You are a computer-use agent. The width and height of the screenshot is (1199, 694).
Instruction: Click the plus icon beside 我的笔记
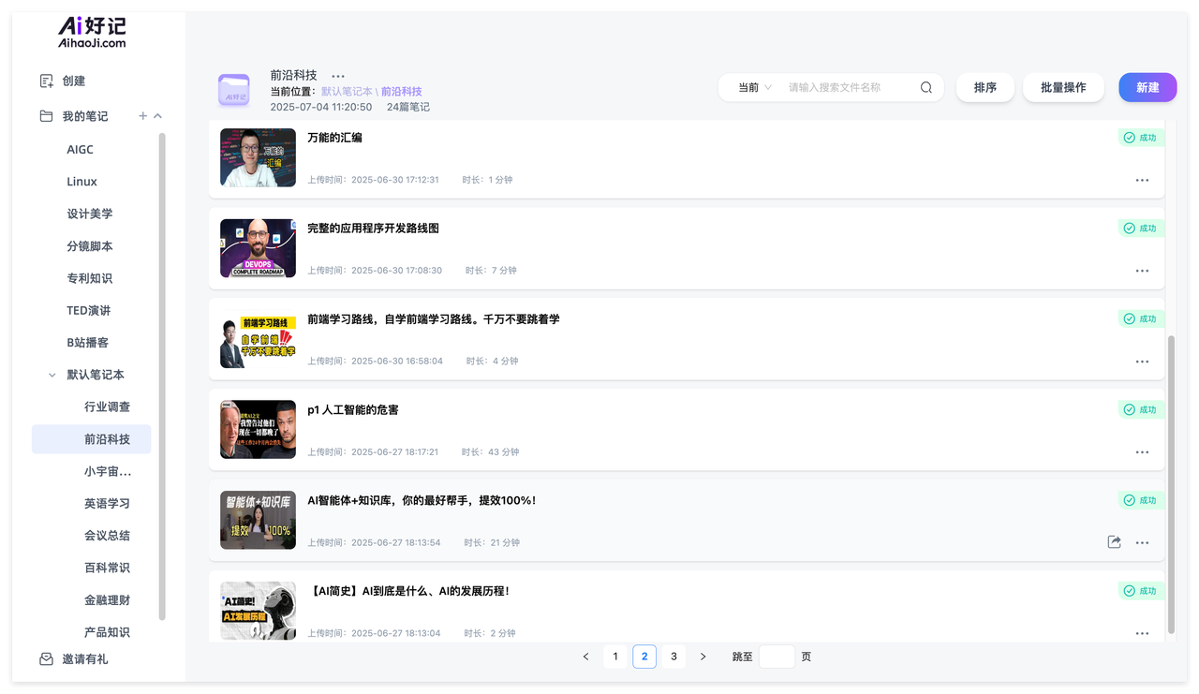click(143, 116)
